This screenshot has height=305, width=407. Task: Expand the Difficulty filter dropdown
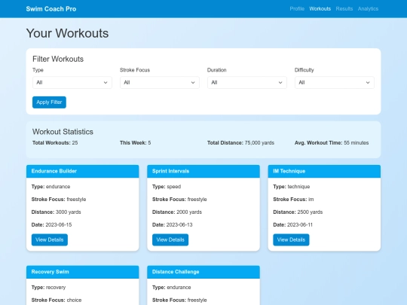click(335, 83)
